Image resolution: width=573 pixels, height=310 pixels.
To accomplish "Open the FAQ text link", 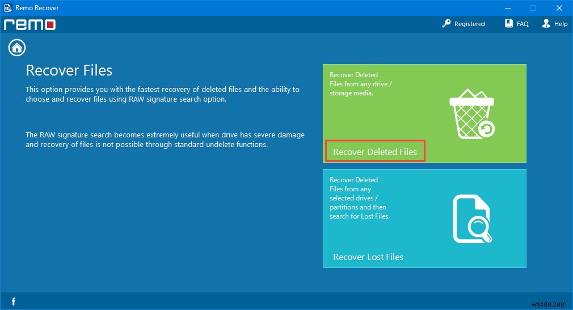I will pyautogui.click(x=523, y=24).
